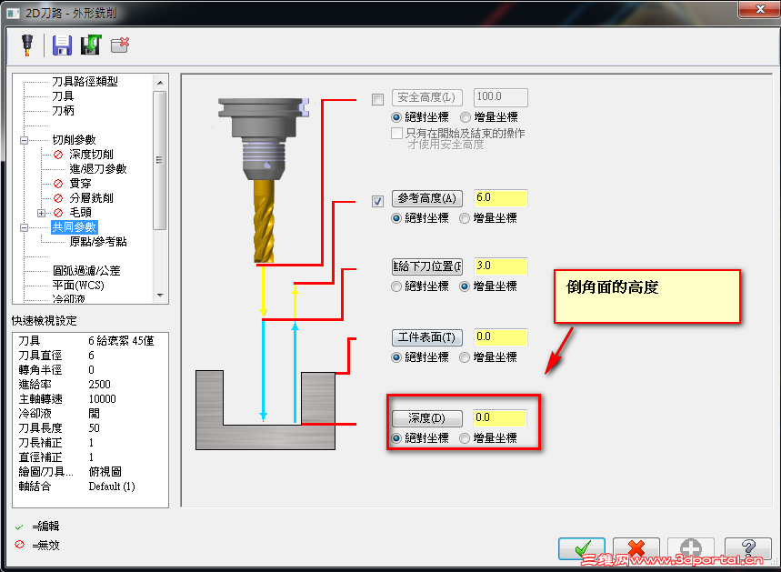Click the 進給下刀位置 button
Viewport: 781px width, 572px height.
pyautogui.click(x=426, y=266)
